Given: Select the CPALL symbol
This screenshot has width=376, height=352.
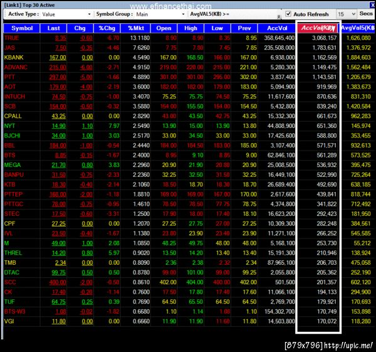Looking at the screenshot, I should [x=13, y=116].
